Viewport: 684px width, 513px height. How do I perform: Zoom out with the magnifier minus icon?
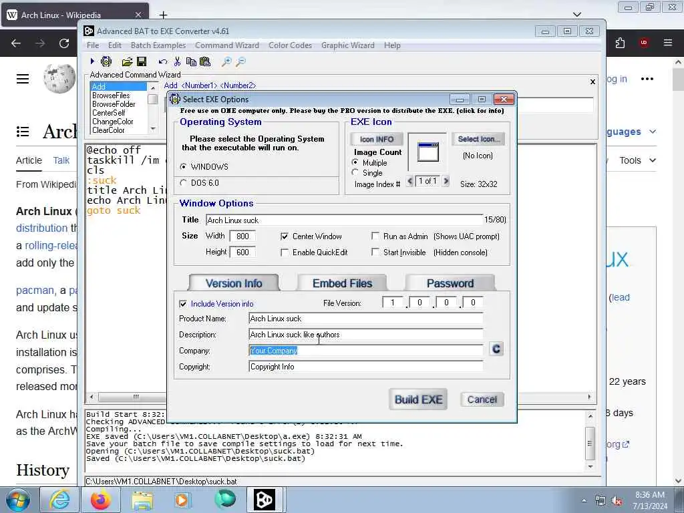pos(240,61)
